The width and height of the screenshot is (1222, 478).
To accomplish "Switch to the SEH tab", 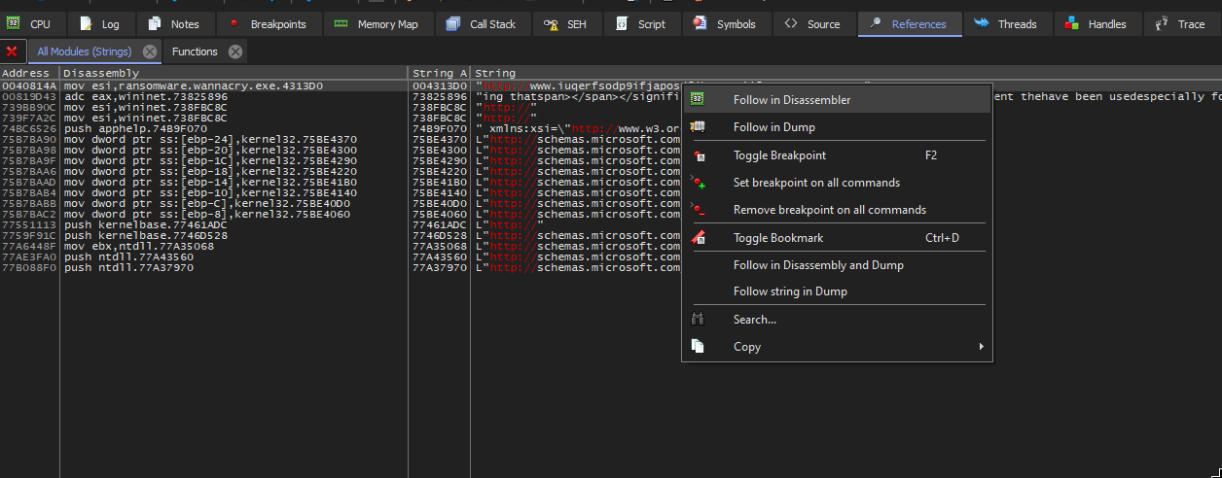I will coord(565,24).
